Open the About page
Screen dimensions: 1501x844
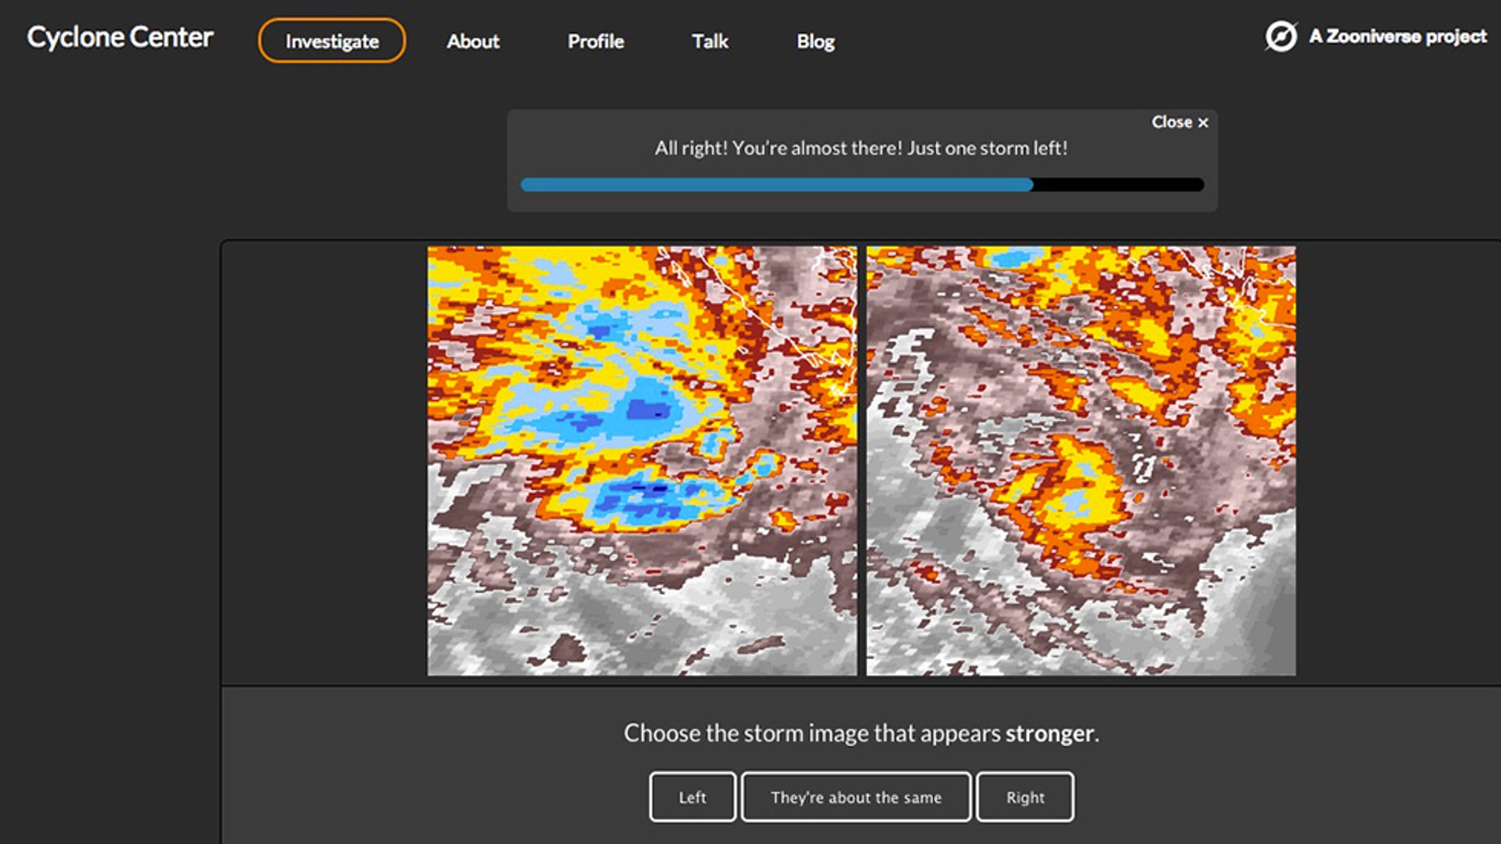tap(473, 41)
